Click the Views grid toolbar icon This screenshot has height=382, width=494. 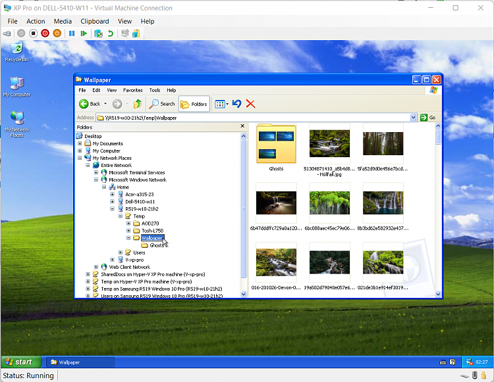(x=219, y=104)
